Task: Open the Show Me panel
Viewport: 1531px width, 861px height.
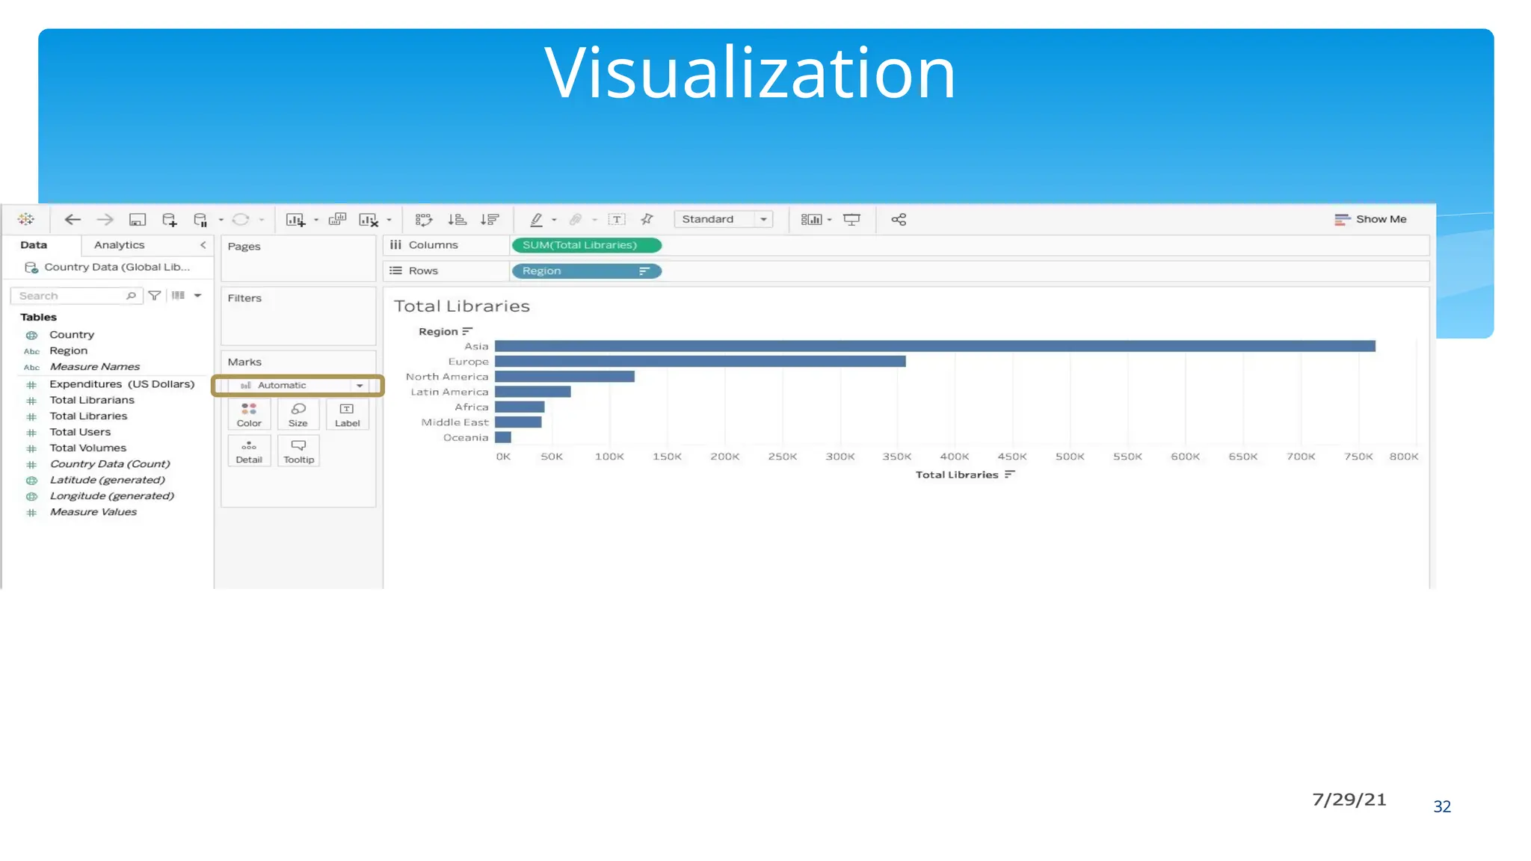Action: point(1370,219)
